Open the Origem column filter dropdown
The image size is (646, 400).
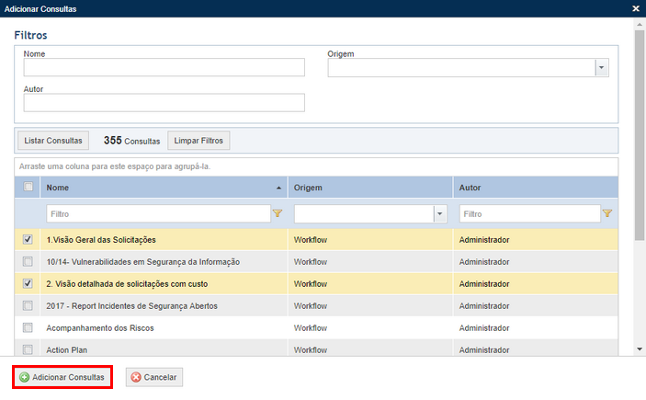pyautogui.click(x=440, y=214)
